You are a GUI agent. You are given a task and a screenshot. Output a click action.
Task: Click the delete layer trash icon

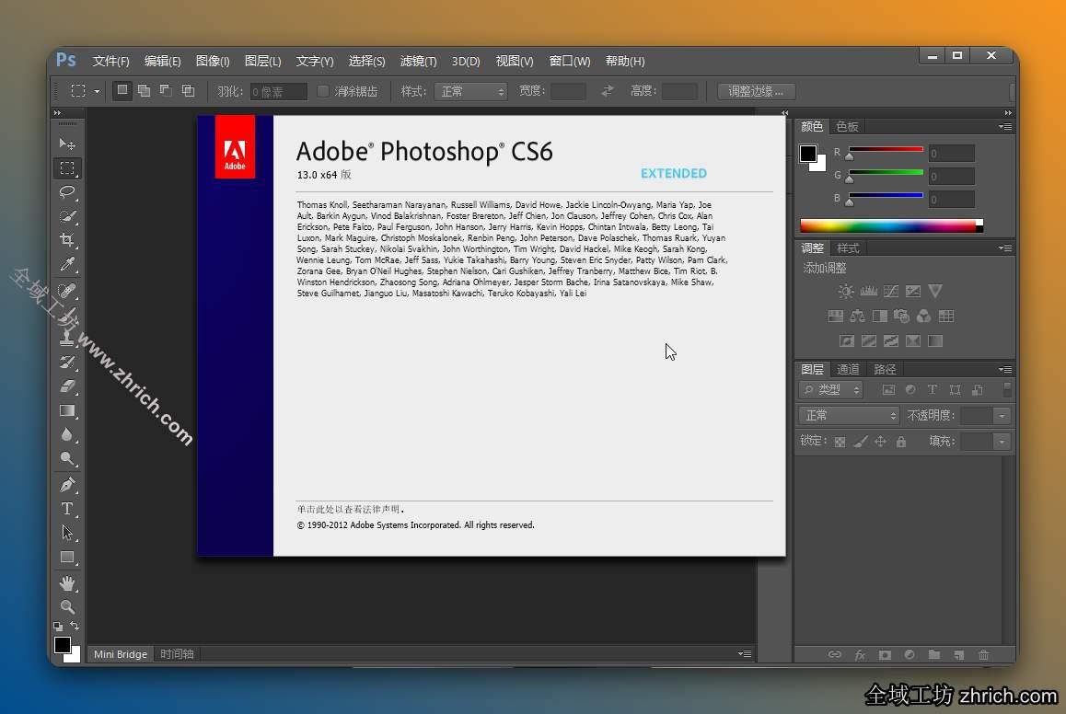pos(984,655)
